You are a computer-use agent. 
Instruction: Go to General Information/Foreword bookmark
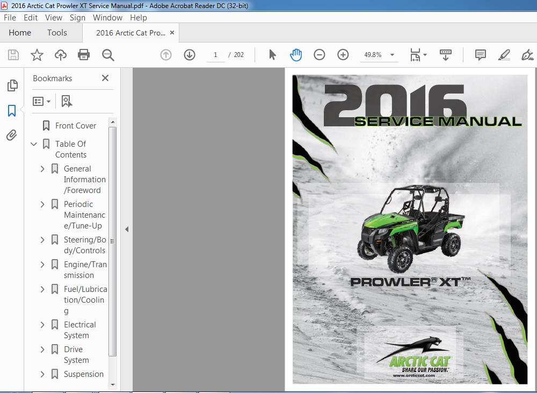[85, 180]
